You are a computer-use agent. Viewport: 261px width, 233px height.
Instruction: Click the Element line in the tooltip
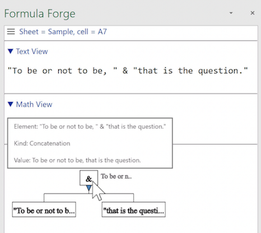(90, 127)
